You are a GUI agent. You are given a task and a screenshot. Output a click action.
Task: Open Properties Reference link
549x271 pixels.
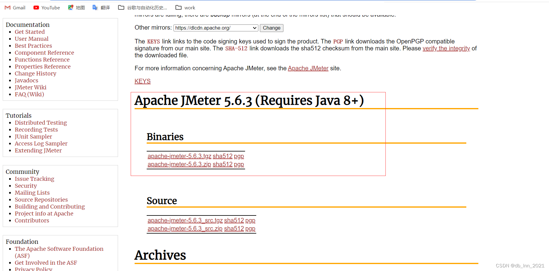(x=43, y=66)
